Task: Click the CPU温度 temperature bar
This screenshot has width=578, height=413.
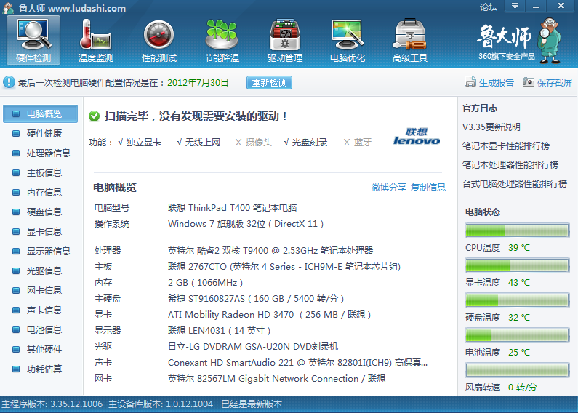Action: coord(516,231)
